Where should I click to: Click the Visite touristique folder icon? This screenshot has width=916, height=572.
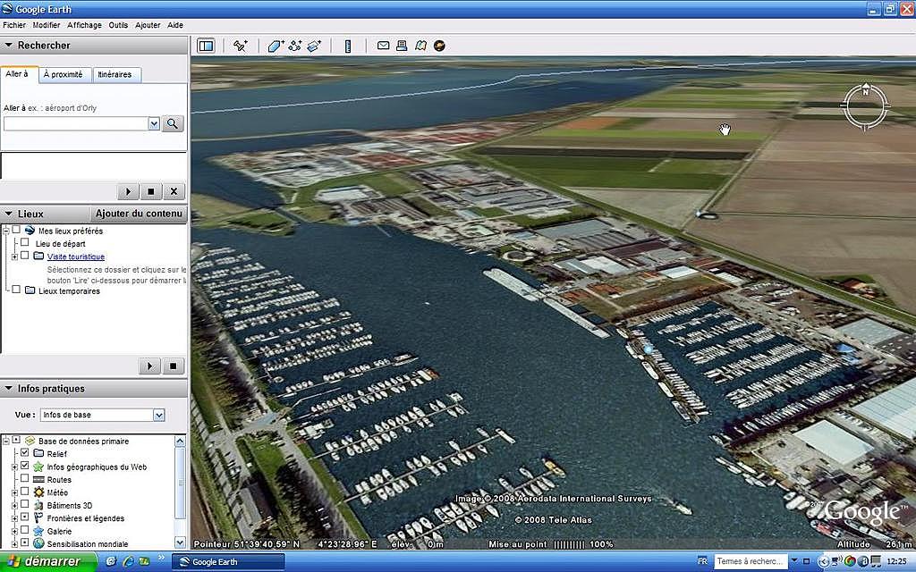[x=38, y=257]
